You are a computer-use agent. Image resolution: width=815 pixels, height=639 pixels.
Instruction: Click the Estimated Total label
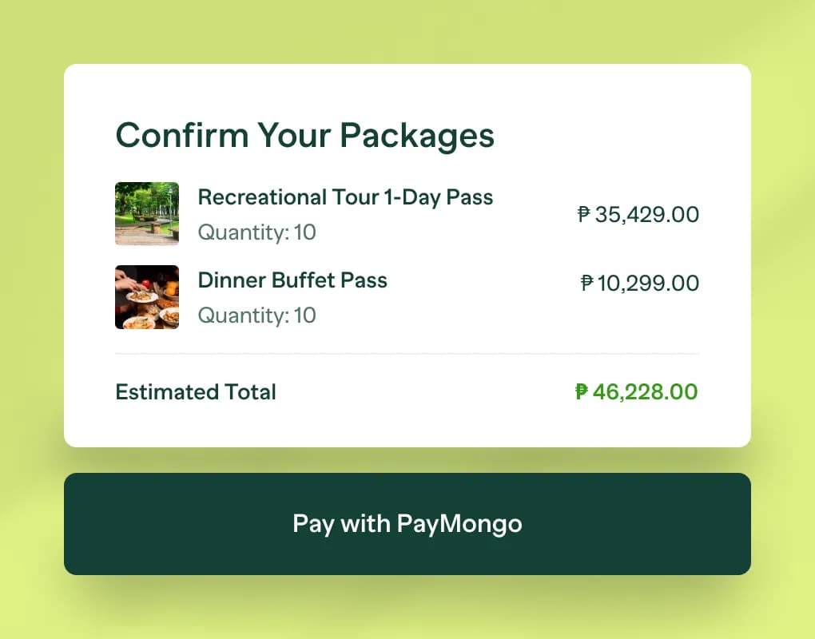point(196,392)
